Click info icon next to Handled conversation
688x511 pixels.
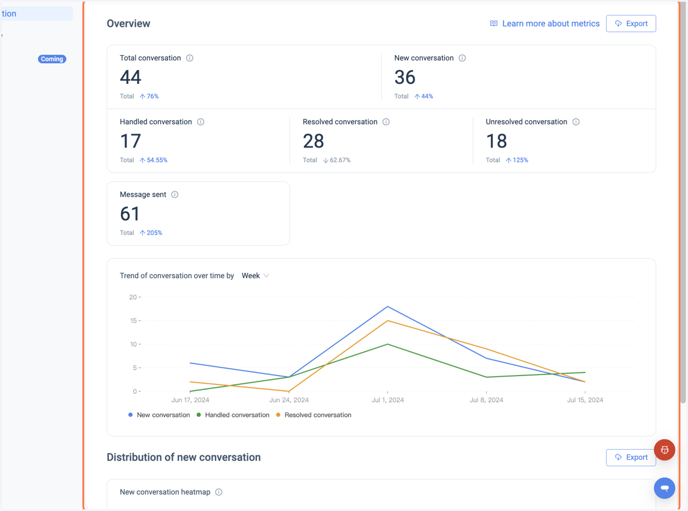click(x=201, y=122)
